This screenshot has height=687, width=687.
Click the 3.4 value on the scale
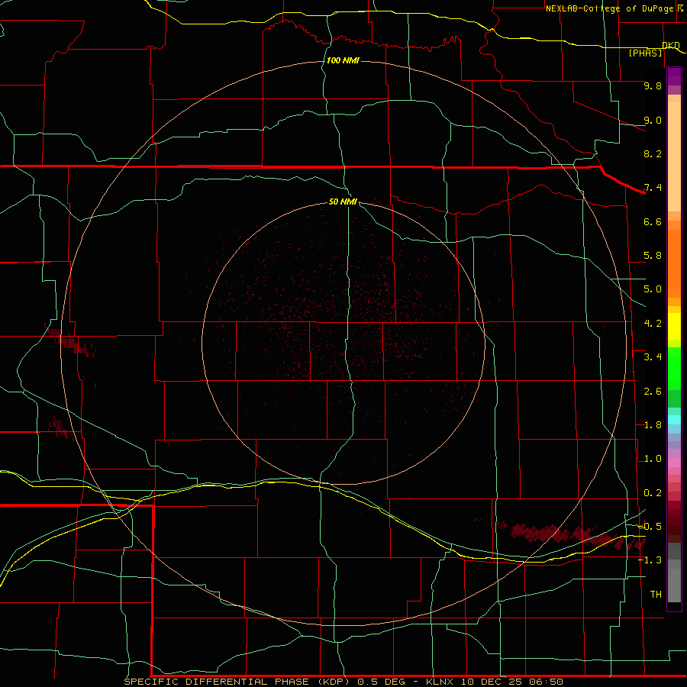(x=653, y=357)
